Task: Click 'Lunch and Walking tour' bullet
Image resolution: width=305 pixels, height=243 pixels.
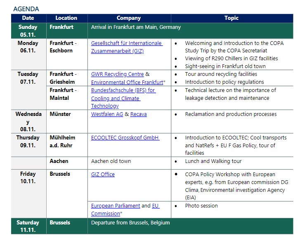Action: point(213,161)
